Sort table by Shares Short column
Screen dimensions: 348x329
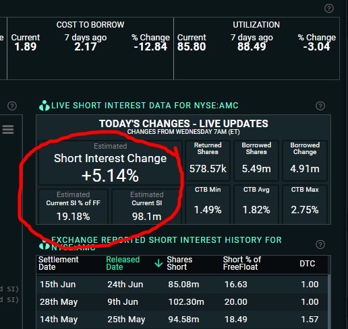tap(179, 263)
